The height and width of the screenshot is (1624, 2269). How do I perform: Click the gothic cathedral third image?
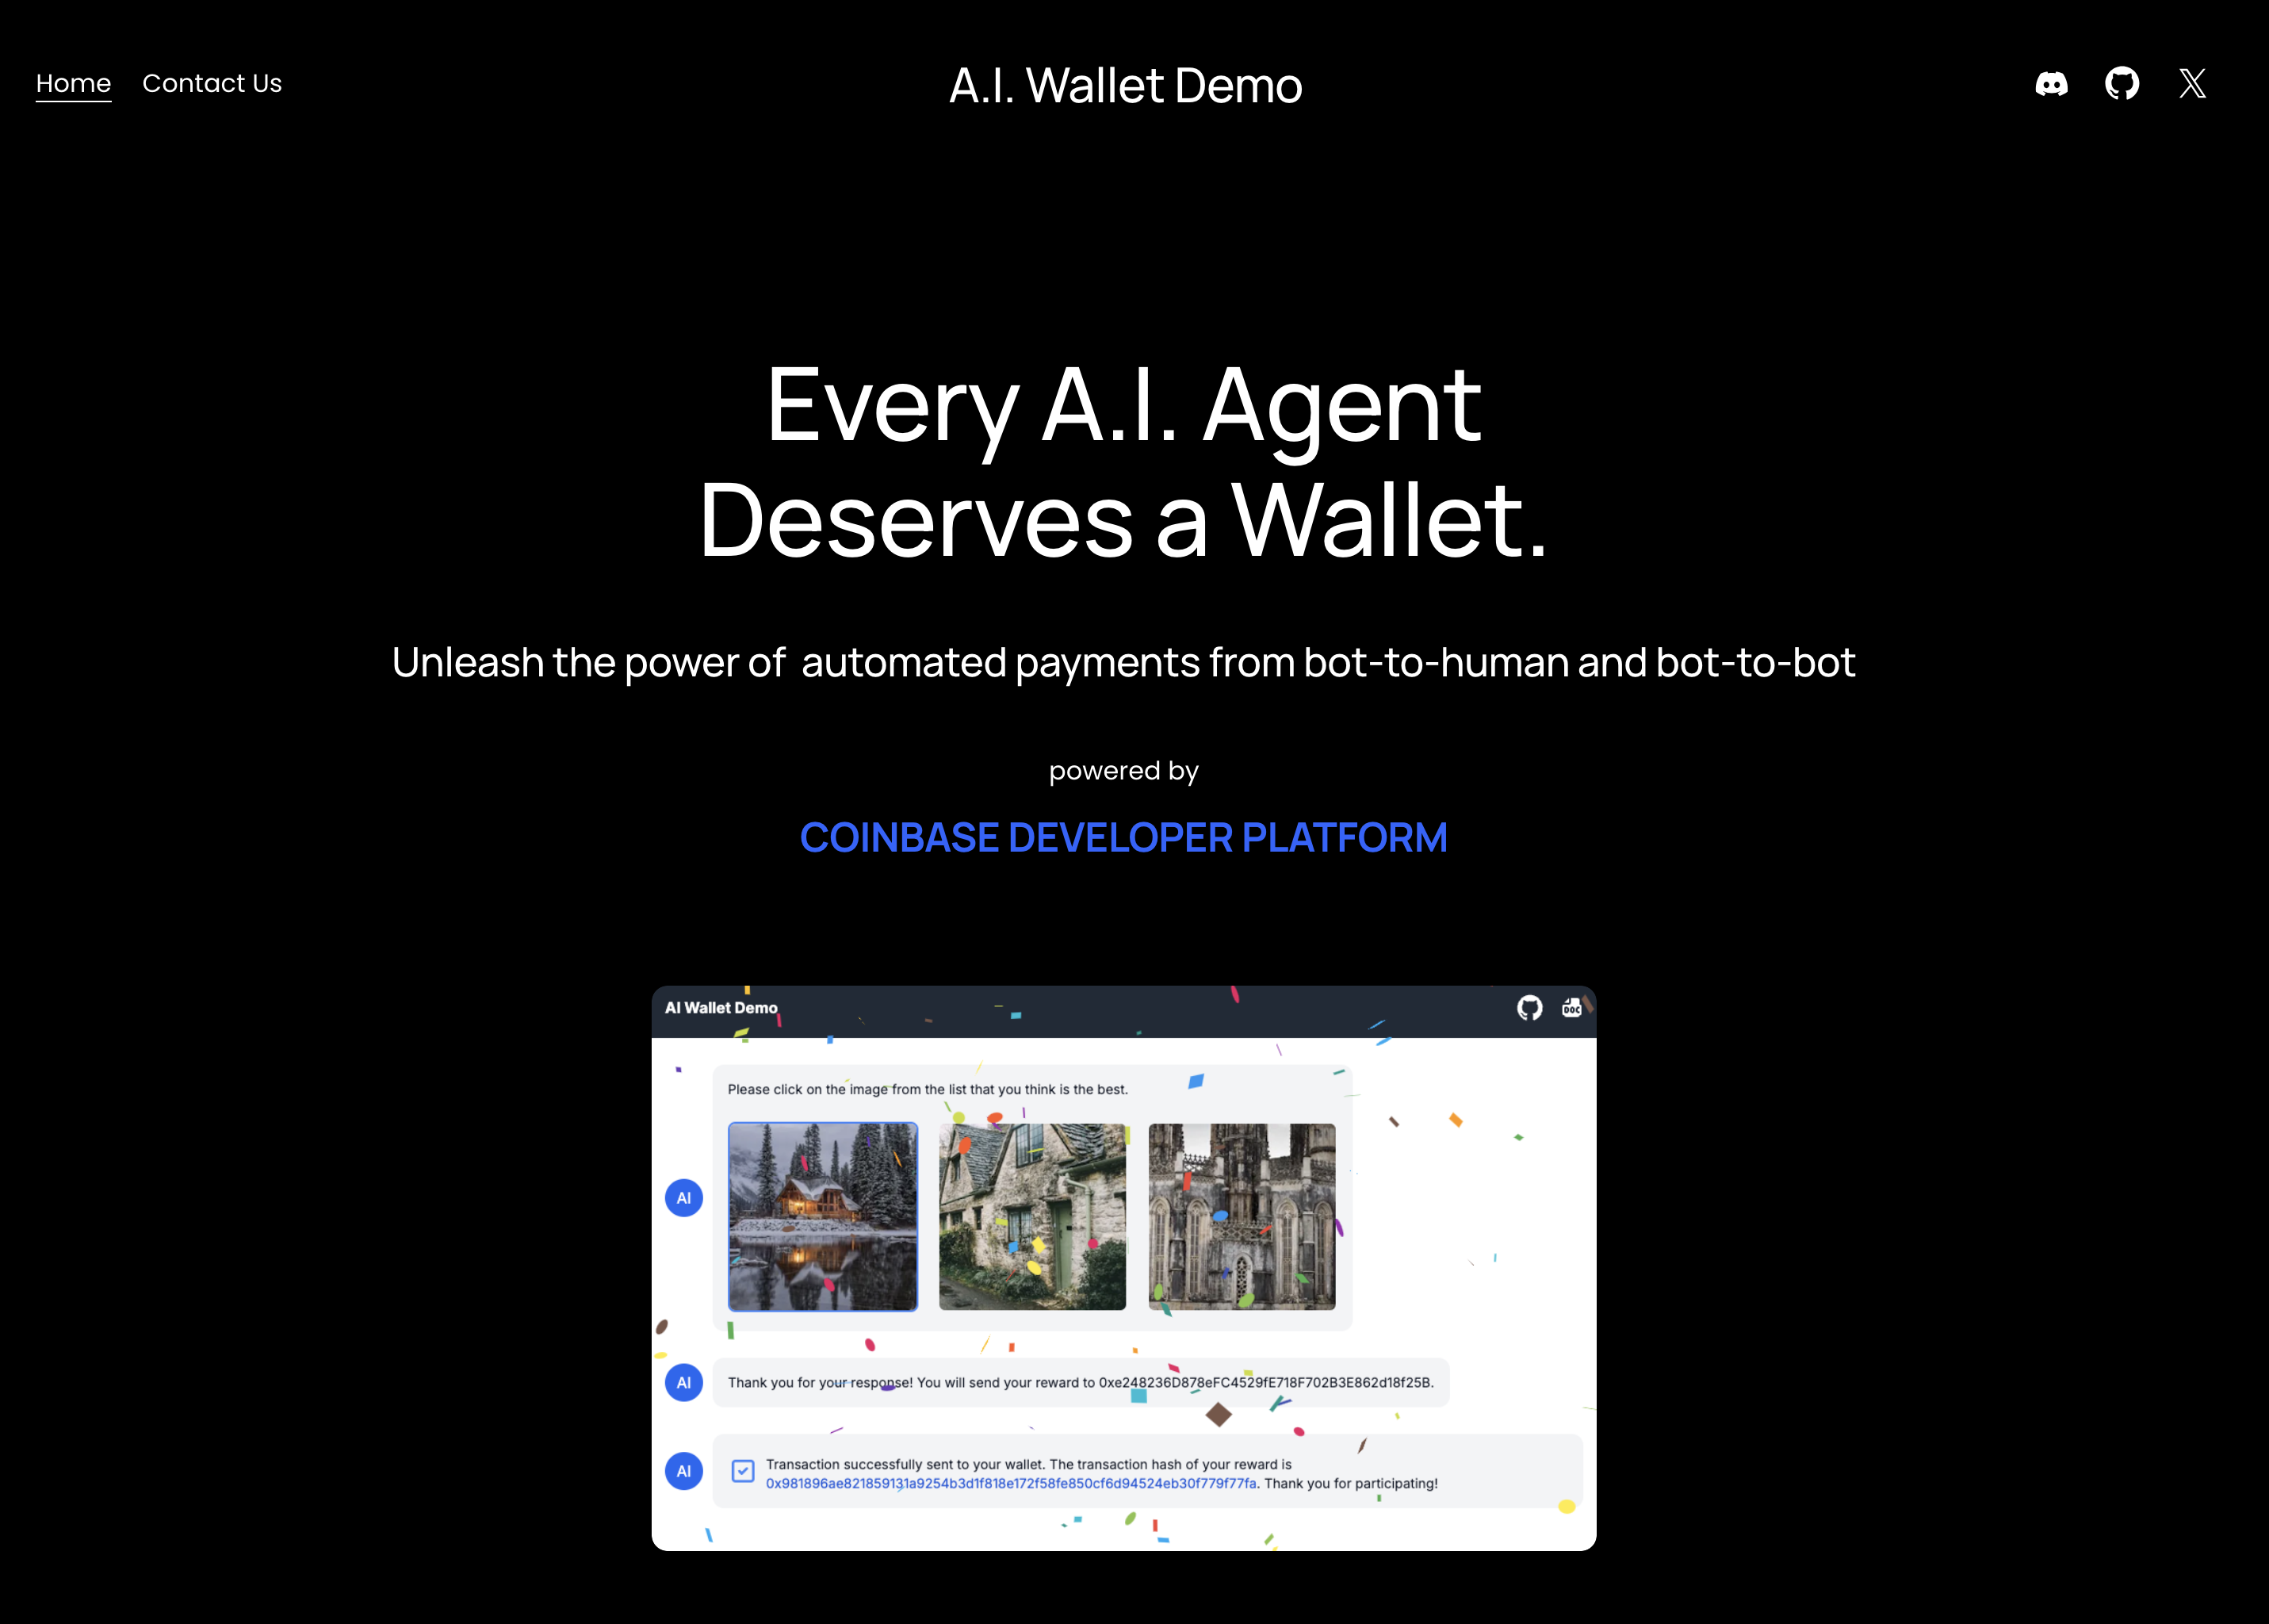[1241, 1218]
